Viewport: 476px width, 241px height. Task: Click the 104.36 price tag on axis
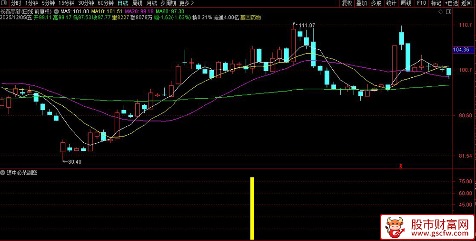[x=461, y=50]
